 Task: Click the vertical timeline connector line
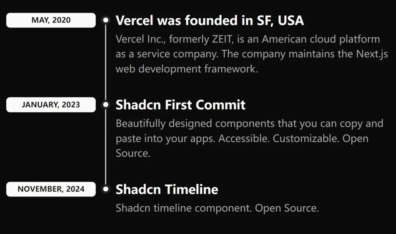click(x=106, y=147)
